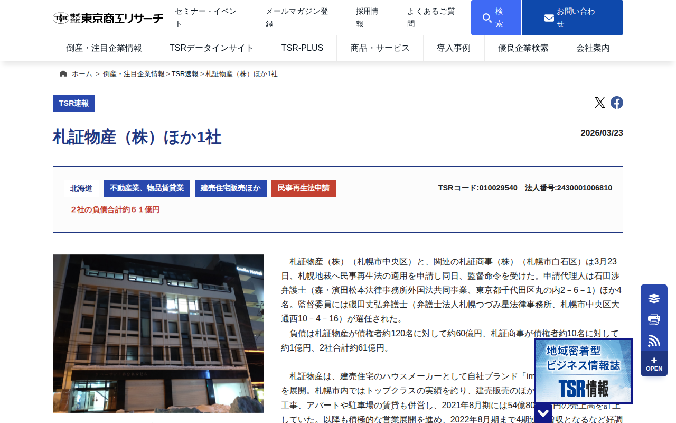This screenshot has width=676, height=423.
Task: Click the search magnifier icon
Action: [x=487, y=18]
